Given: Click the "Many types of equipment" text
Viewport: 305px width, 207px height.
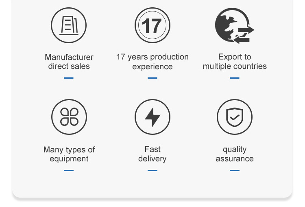Looking at the screenshot, I should tap(69, 154).
